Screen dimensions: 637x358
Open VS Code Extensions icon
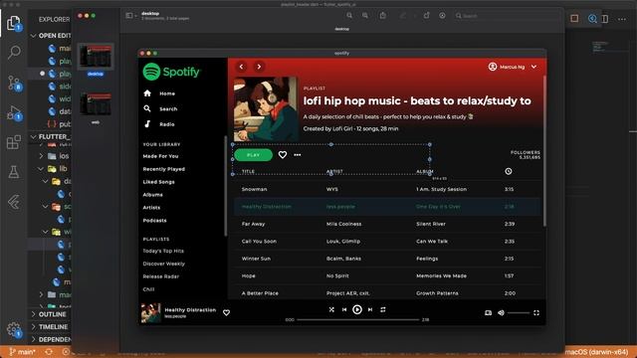pyautogui.click(x=14, y=142)
